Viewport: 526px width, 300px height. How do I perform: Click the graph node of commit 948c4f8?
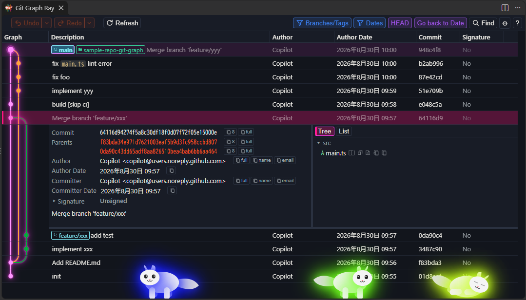tap(11, 50)
